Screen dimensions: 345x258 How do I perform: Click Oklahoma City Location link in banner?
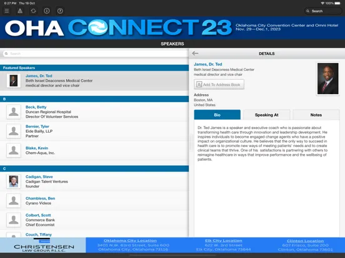(x=130, y=241)
